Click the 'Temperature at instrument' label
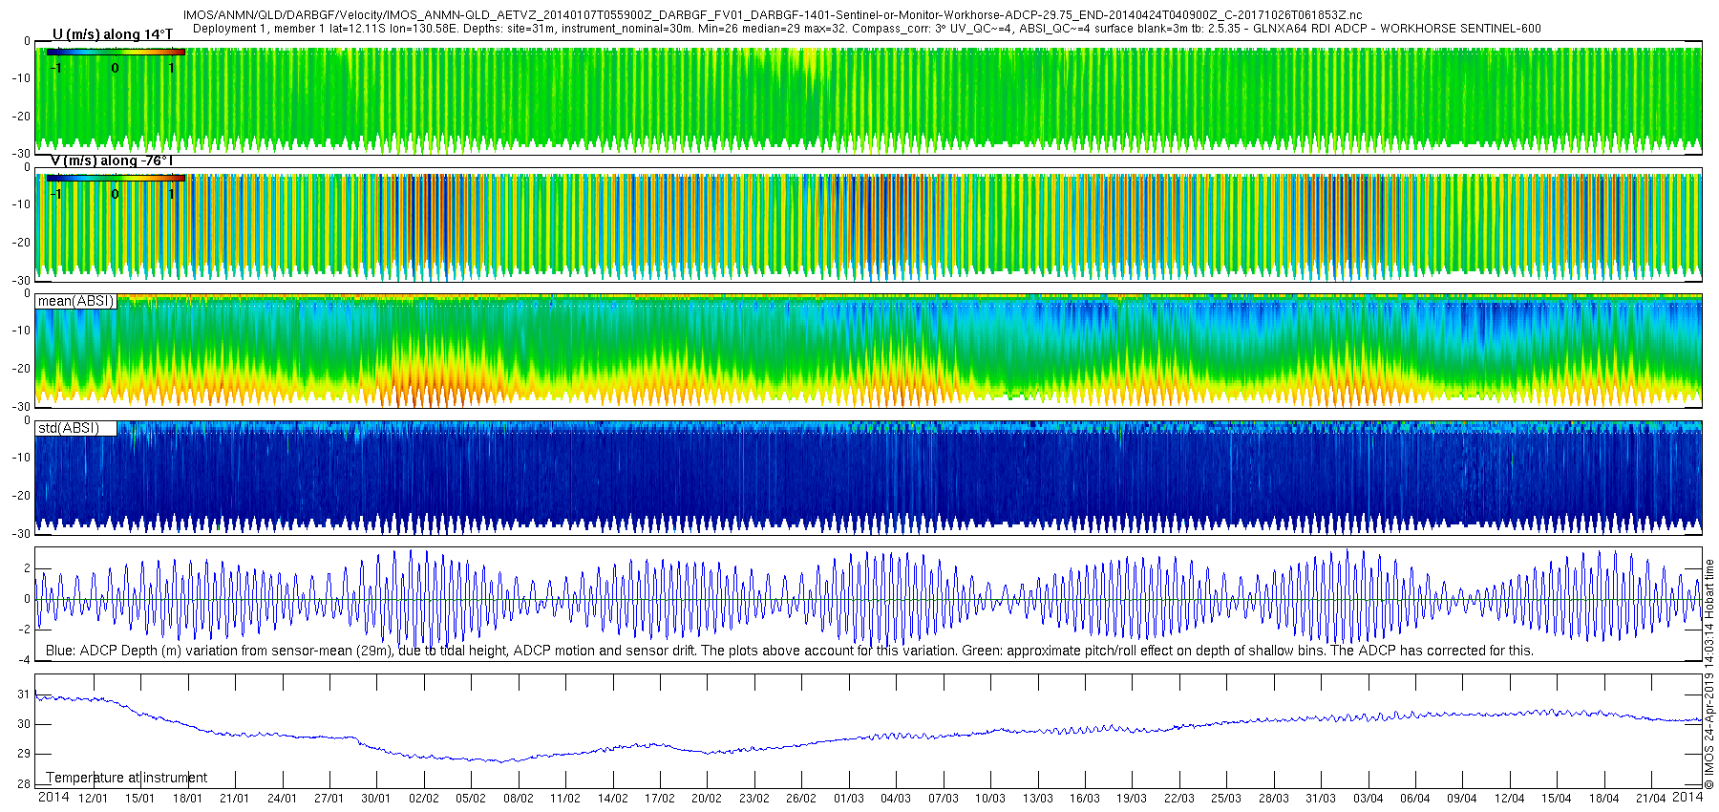 coord(127,778)
